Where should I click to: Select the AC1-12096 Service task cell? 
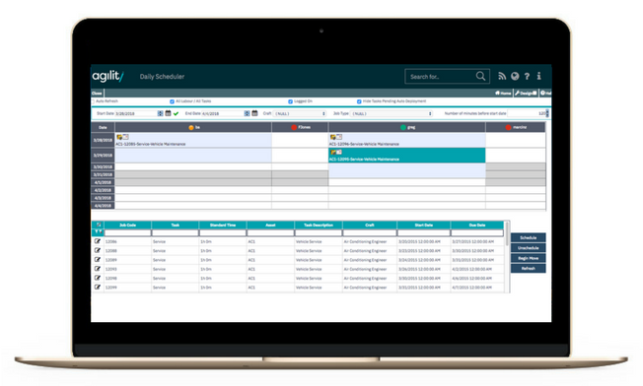[406, 140]
